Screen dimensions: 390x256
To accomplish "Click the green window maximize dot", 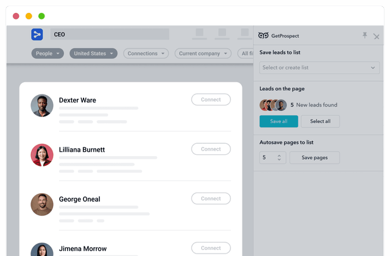I will [x=41, y=16].
